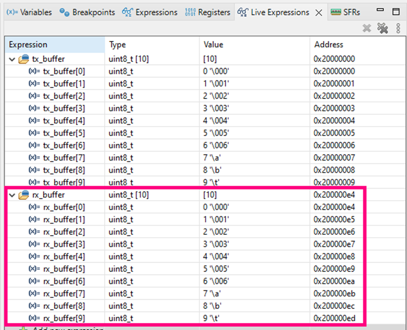Close the Live Expressions tab
Viewport: 407px width, 330px height.
[x=318, y=12]
